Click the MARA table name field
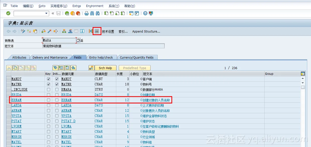 pyautogui.click(x=59, y=40)
